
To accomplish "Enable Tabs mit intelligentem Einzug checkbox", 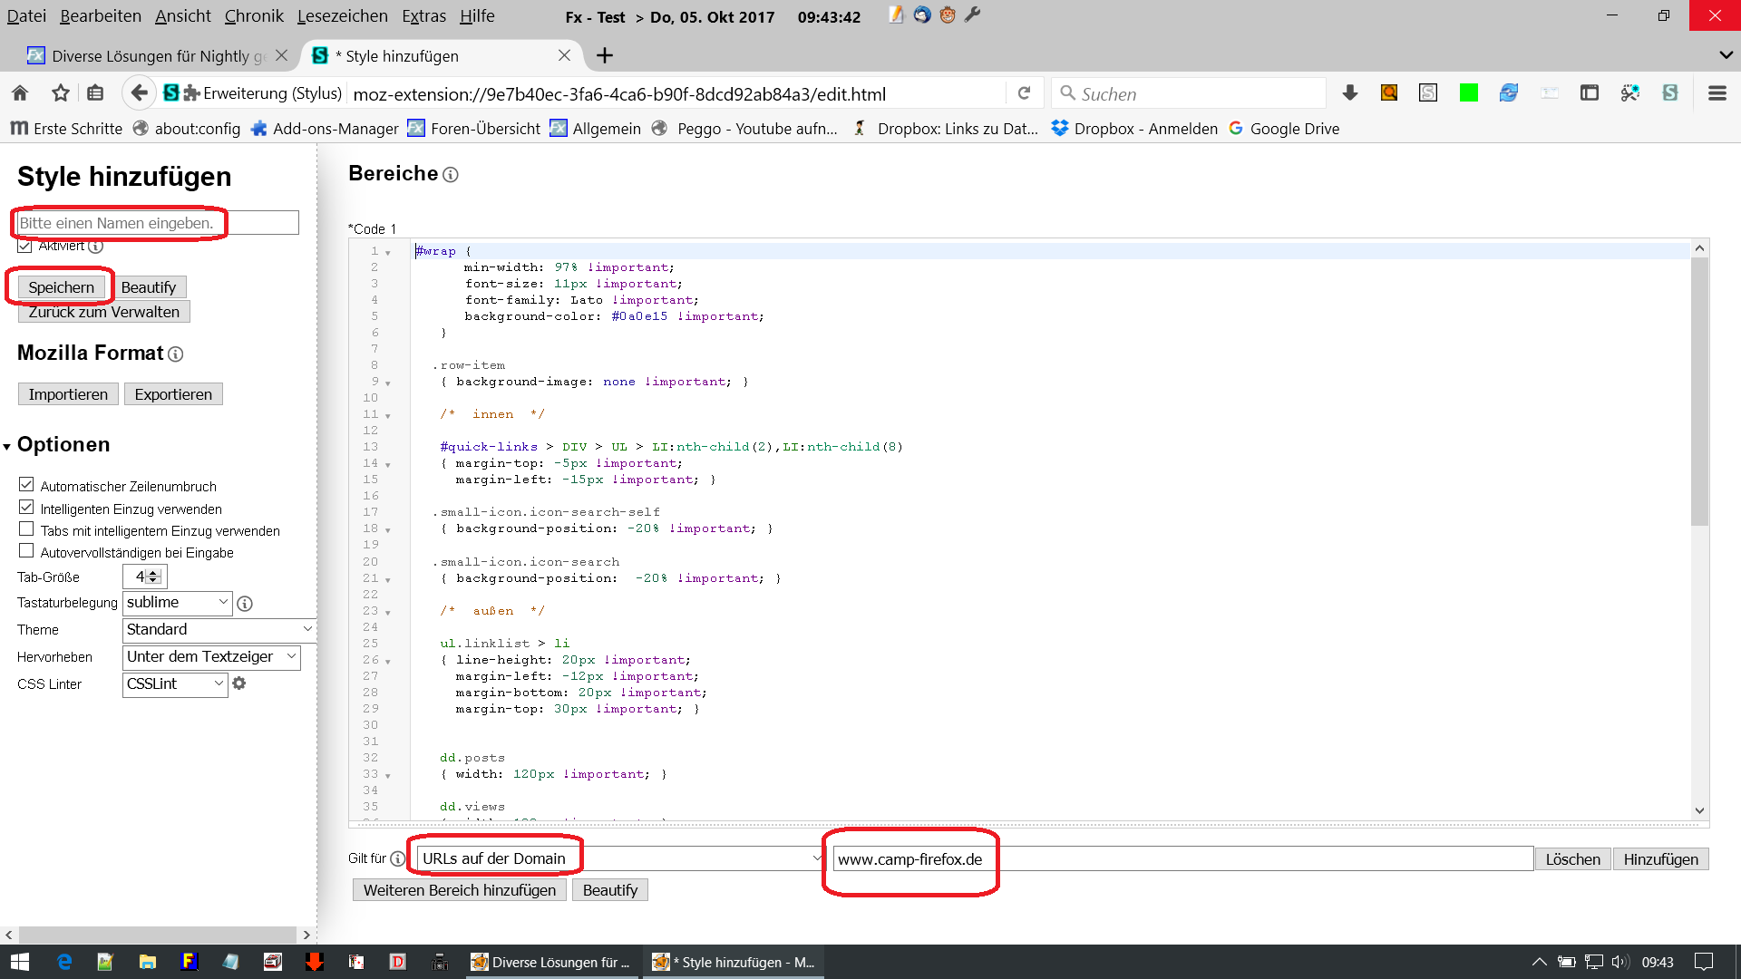I will (x=26, y=529).
